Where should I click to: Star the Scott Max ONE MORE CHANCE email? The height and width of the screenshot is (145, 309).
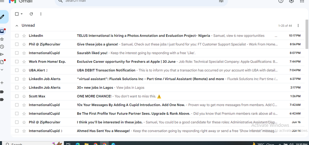pos(24,96)
